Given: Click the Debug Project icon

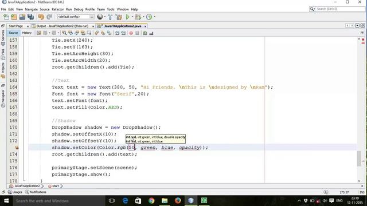Looking at the screenshot, I should [138, 17].
